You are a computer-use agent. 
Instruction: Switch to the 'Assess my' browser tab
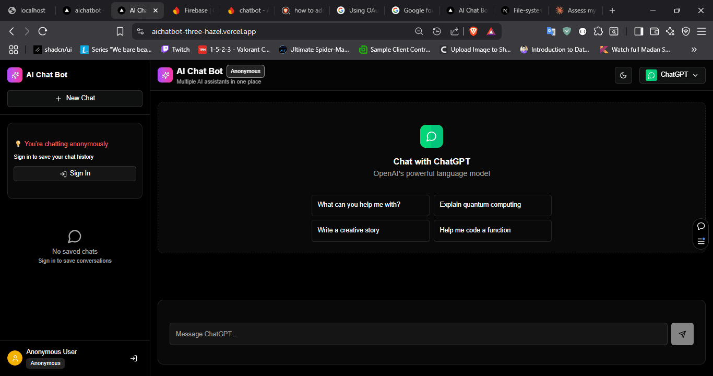576,10
